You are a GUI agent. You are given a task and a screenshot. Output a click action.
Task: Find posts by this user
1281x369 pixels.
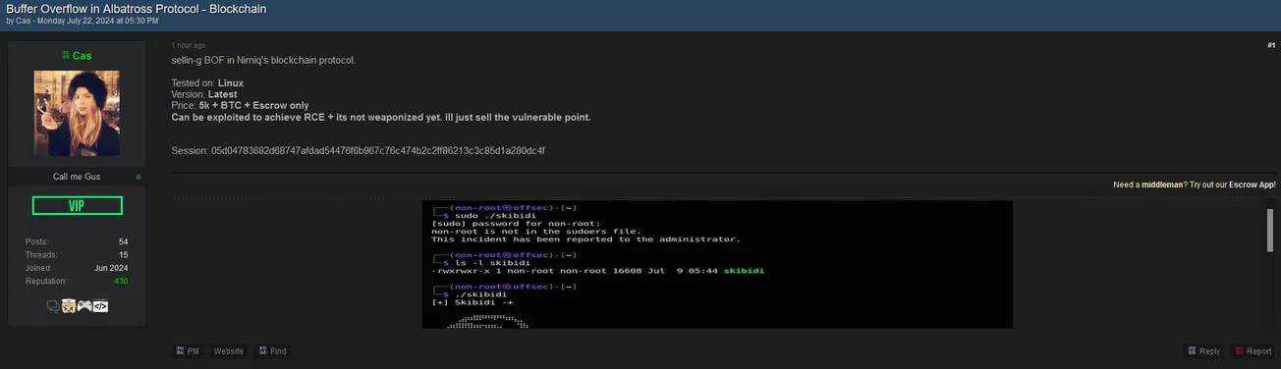(x=273, y=350)
